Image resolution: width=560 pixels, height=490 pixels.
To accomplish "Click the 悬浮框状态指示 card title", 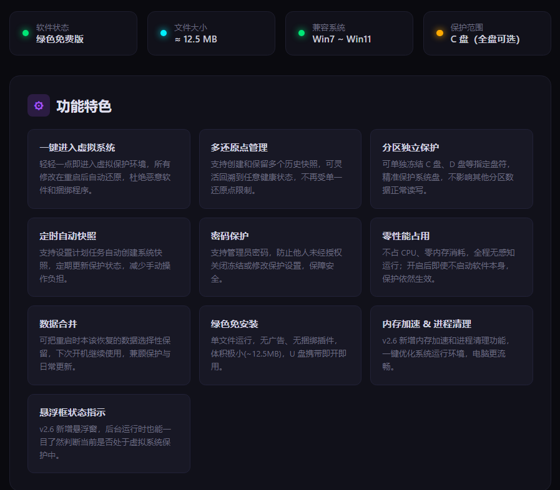I will [72, 412].
